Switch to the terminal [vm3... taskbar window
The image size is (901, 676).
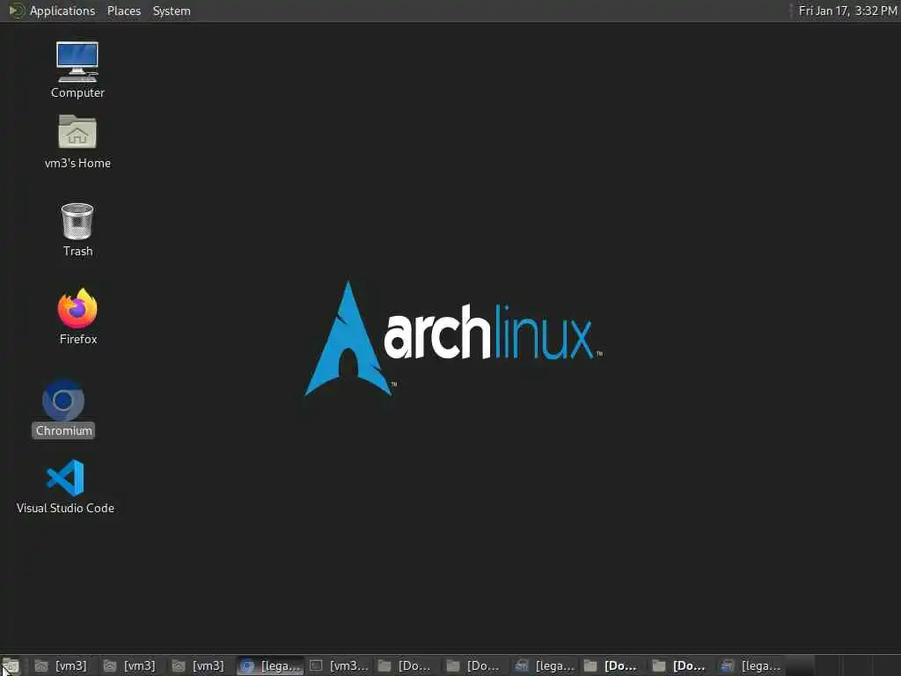[x=339, y=665]
